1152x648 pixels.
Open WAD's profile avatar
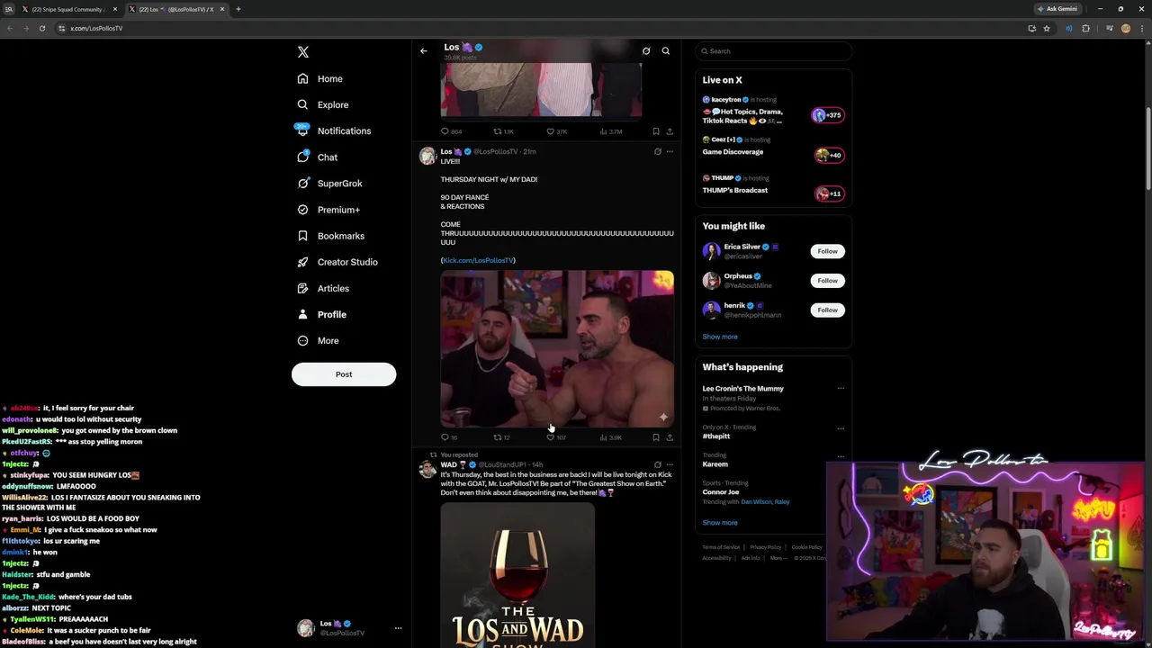(427, 469)
